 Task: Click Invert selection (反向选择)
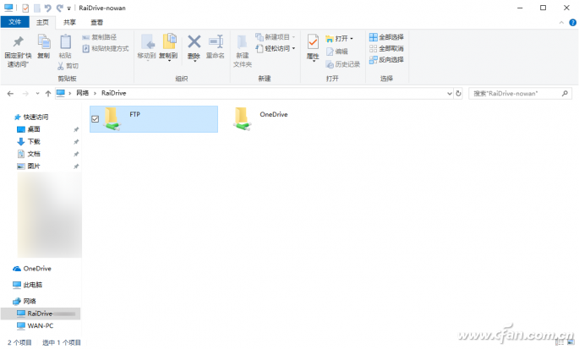386,59
